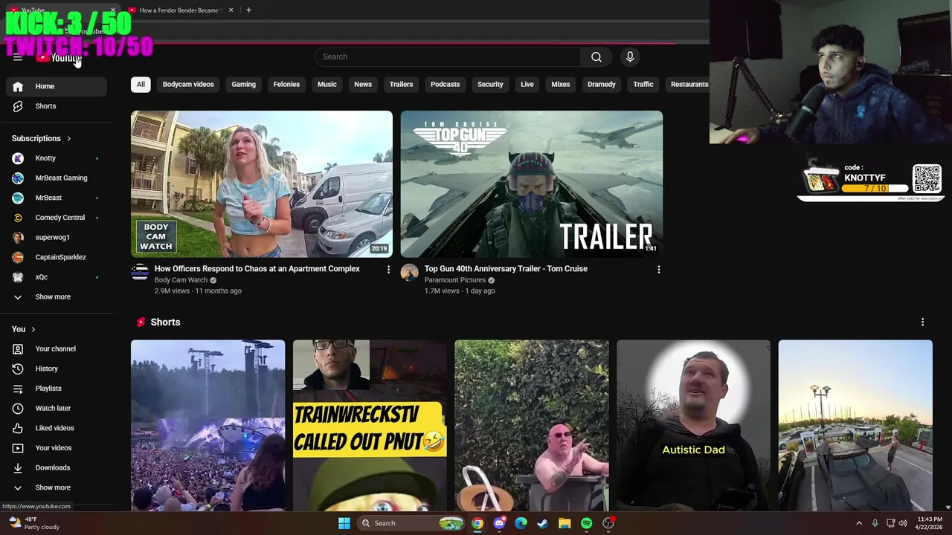Viewport: 952px width, 535px height.
Task: Select Live filter chip
Action: 527,85
